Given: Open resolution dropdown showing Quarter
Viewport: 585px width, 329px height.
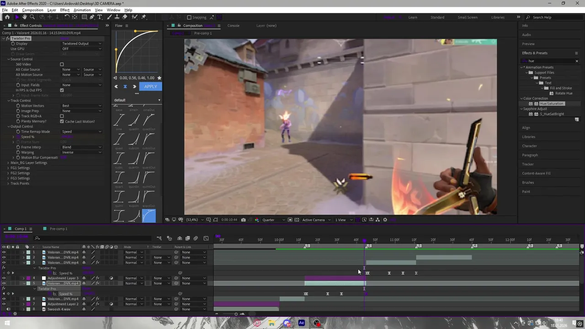Looking at the screenshot, I should click(x=273, y=220).
